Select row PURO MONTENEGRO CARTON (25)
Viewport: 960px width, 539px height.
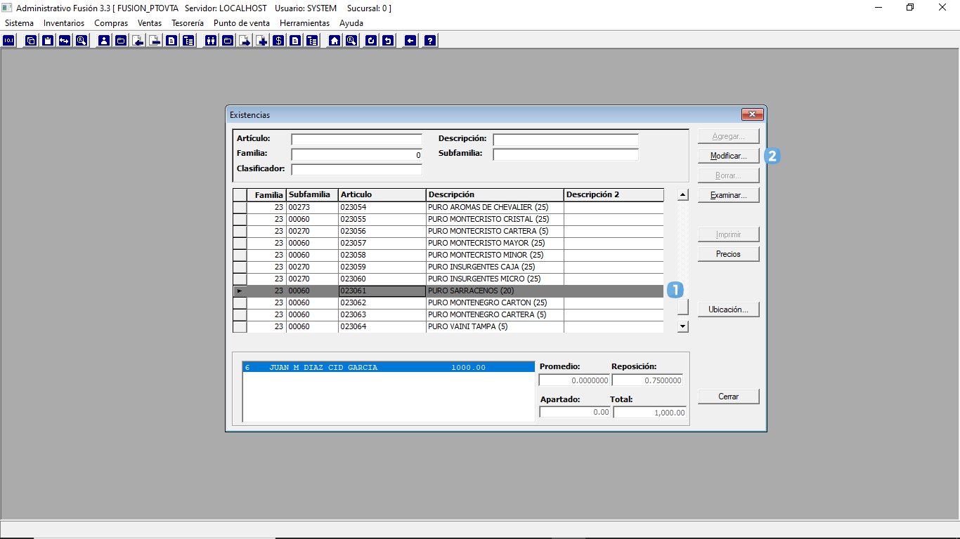(x=448, y=302)
